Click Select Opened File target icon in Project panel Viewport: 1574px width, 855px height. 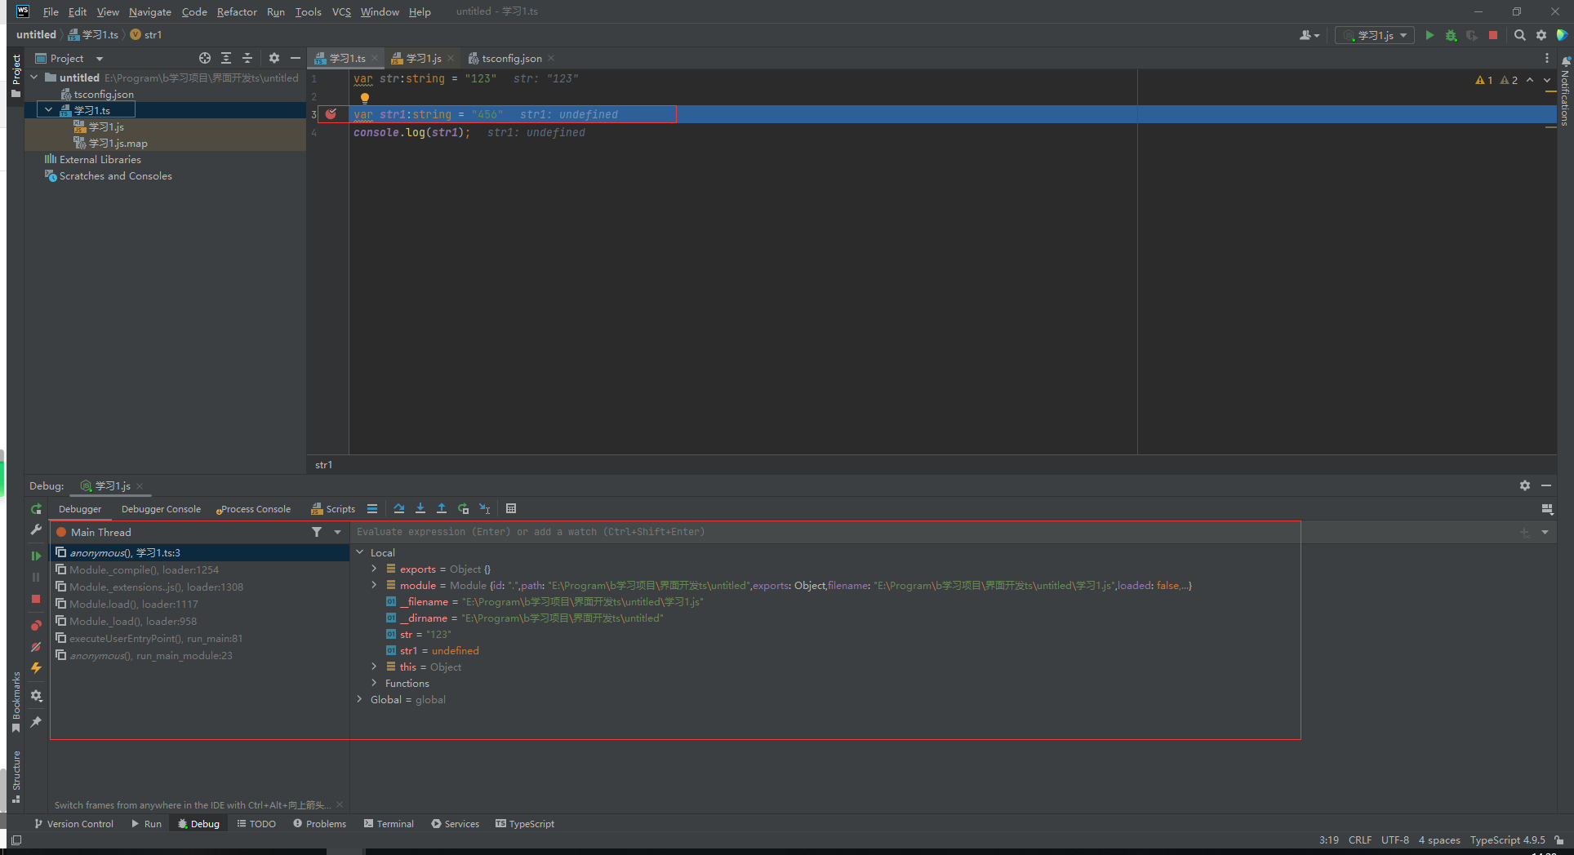[205, 58]
